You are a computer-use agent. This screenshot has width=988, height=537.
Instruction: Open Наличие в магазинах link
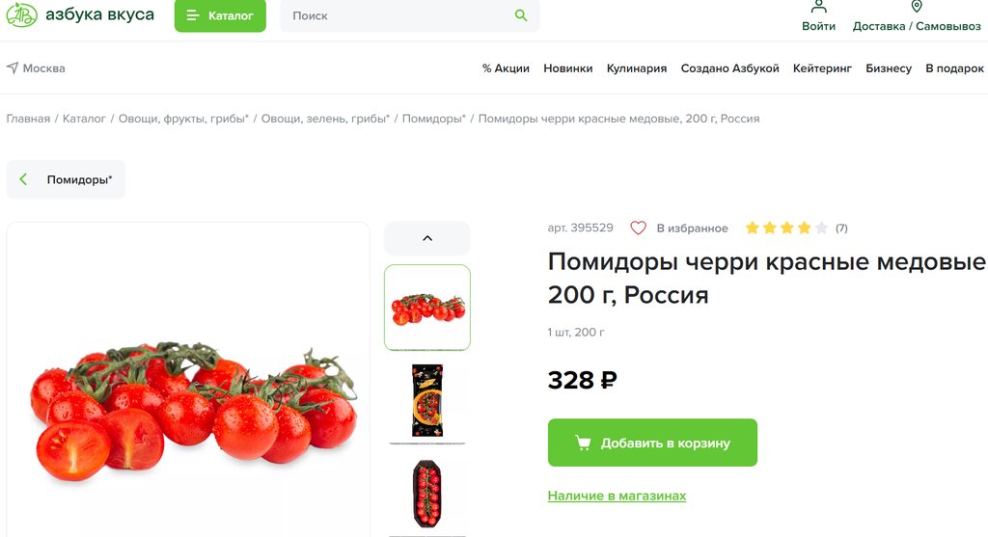tap(617, 496)
